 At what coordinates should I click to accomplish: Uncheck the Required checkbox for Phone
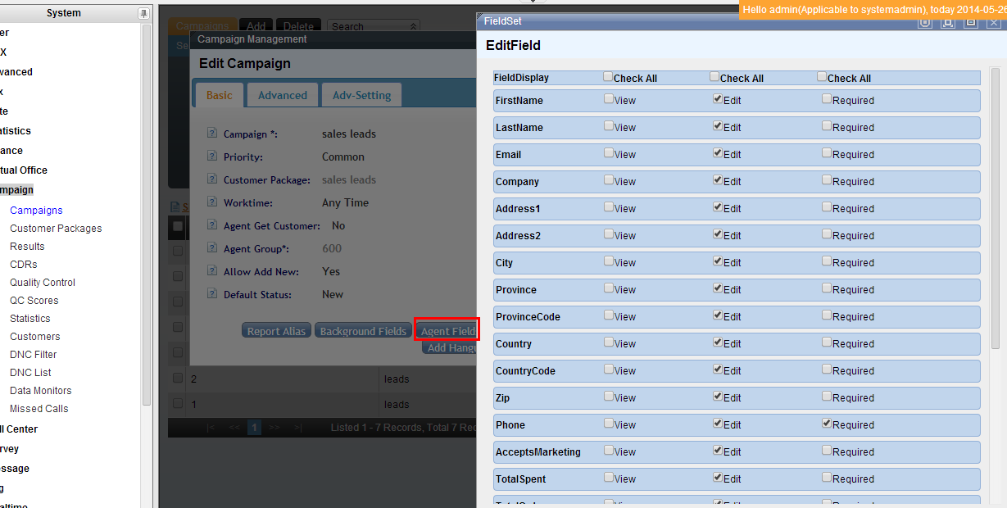[x=827, y=424]
